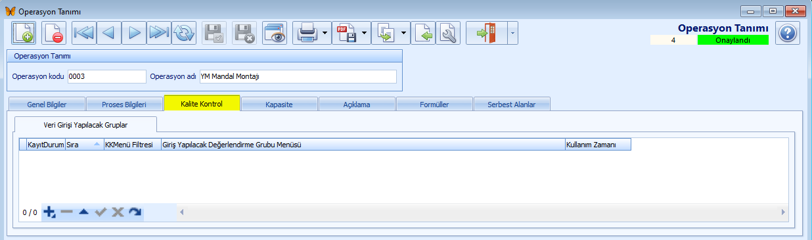Screen dimensions: 812x240
Task: Create a new record with the add-document icon
Action: click(24, 33)
